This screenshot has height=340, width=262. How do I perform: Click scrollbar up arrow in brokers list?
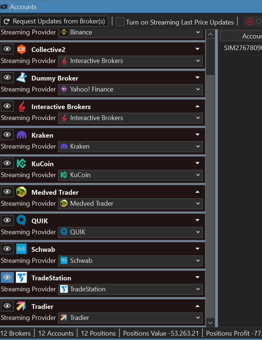pyautogui.click(x=210, y=35)
